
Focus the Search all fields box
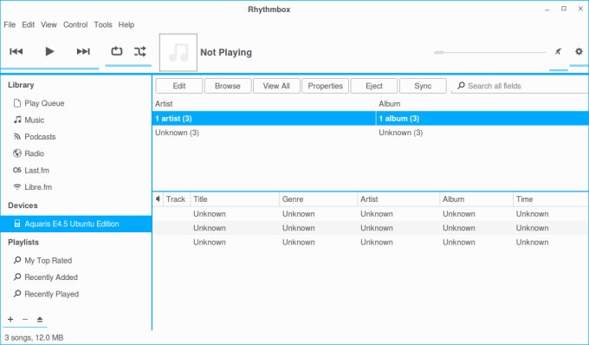pyautogui.click(x=520, y=86)
